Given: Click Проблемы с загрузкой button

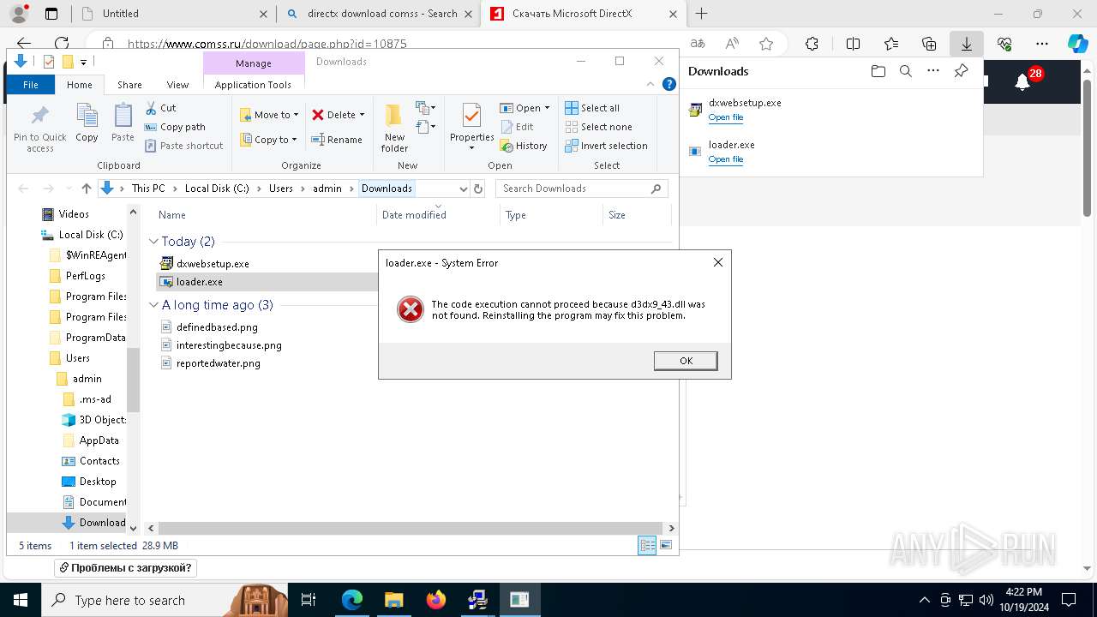Looking at the screenshot, I should click(x=126, y=567).
